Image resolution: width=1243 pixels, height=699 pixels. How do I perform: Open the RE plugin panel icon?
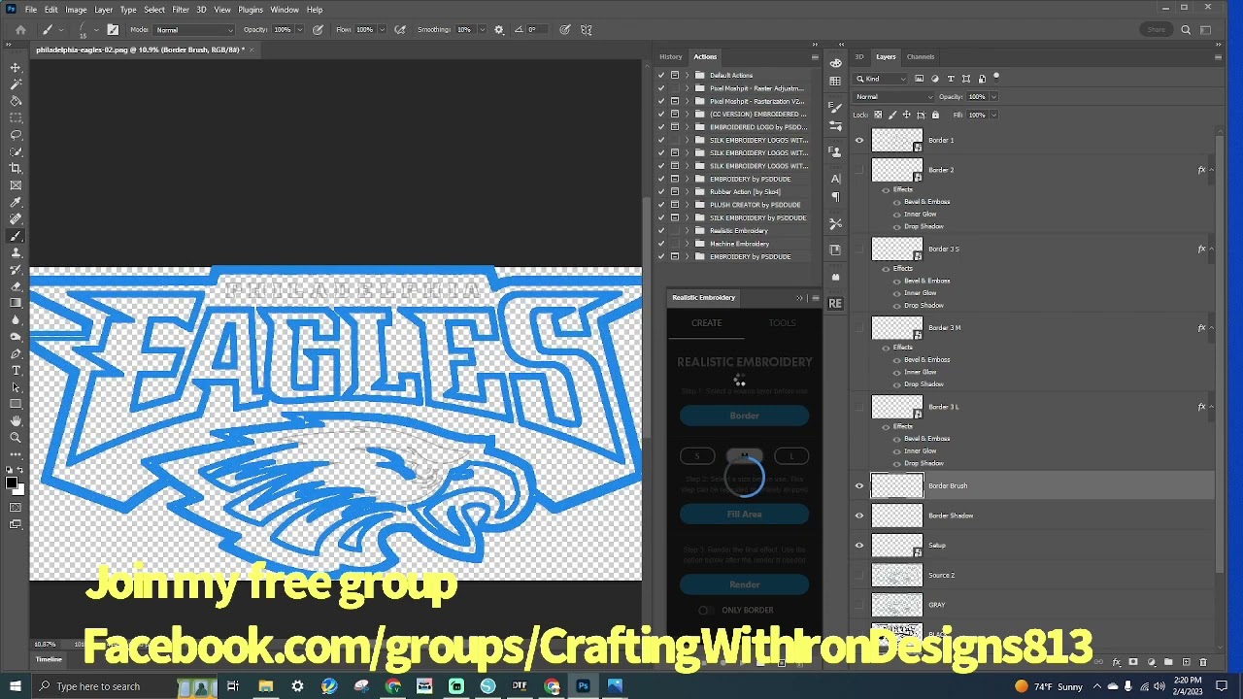pyautogui.click(x=835, y=304)
